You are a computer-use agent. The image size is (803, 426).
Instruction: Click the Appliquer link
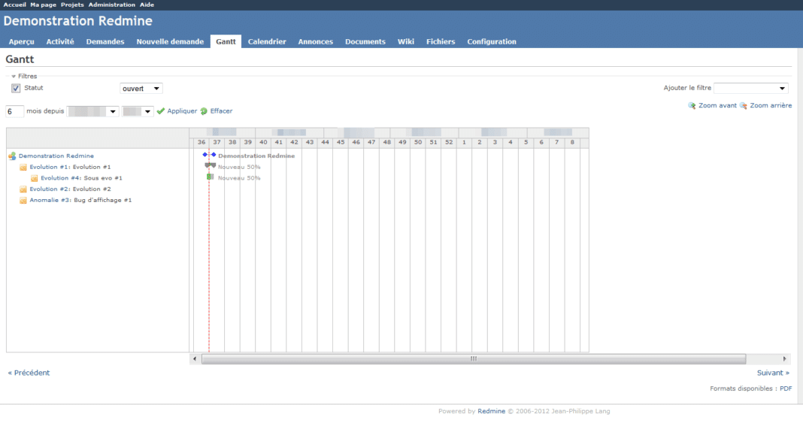pos(182,111)
